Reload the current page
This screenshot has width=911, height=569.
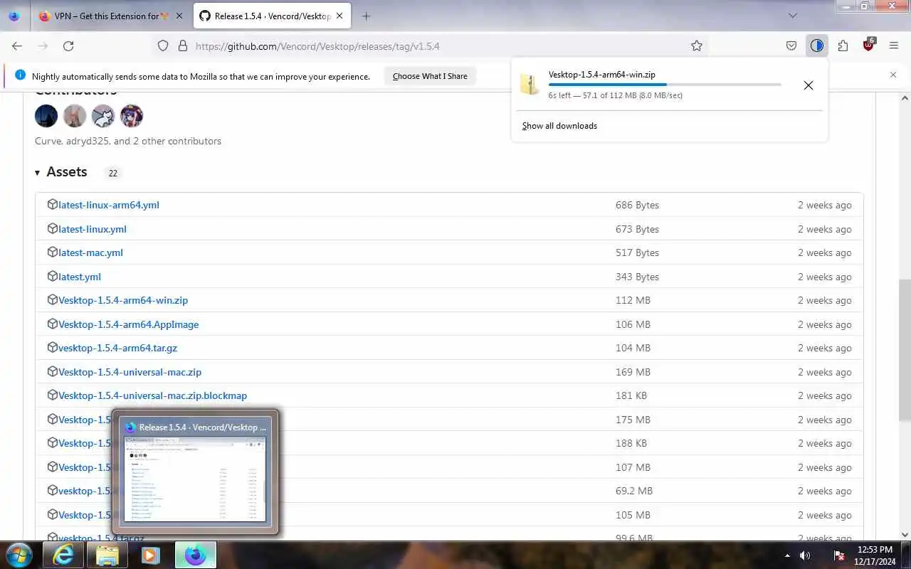pyautogui.click(x=68, y=46)
